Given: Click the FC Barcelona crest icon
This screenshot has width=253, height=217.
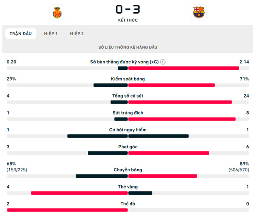Looking at the screenshot, I should (x=199, y=12).
